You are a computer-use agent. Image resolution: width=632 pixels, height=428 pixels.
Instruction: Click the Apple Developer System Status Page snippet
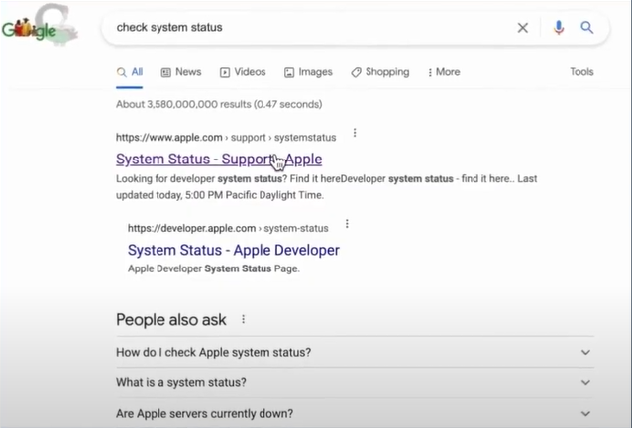(214, 268)
